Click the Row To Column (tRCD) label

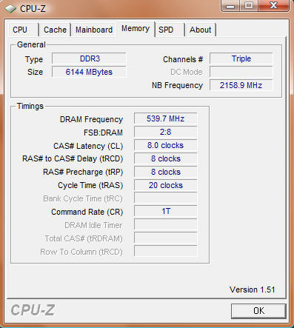(81, 252)
